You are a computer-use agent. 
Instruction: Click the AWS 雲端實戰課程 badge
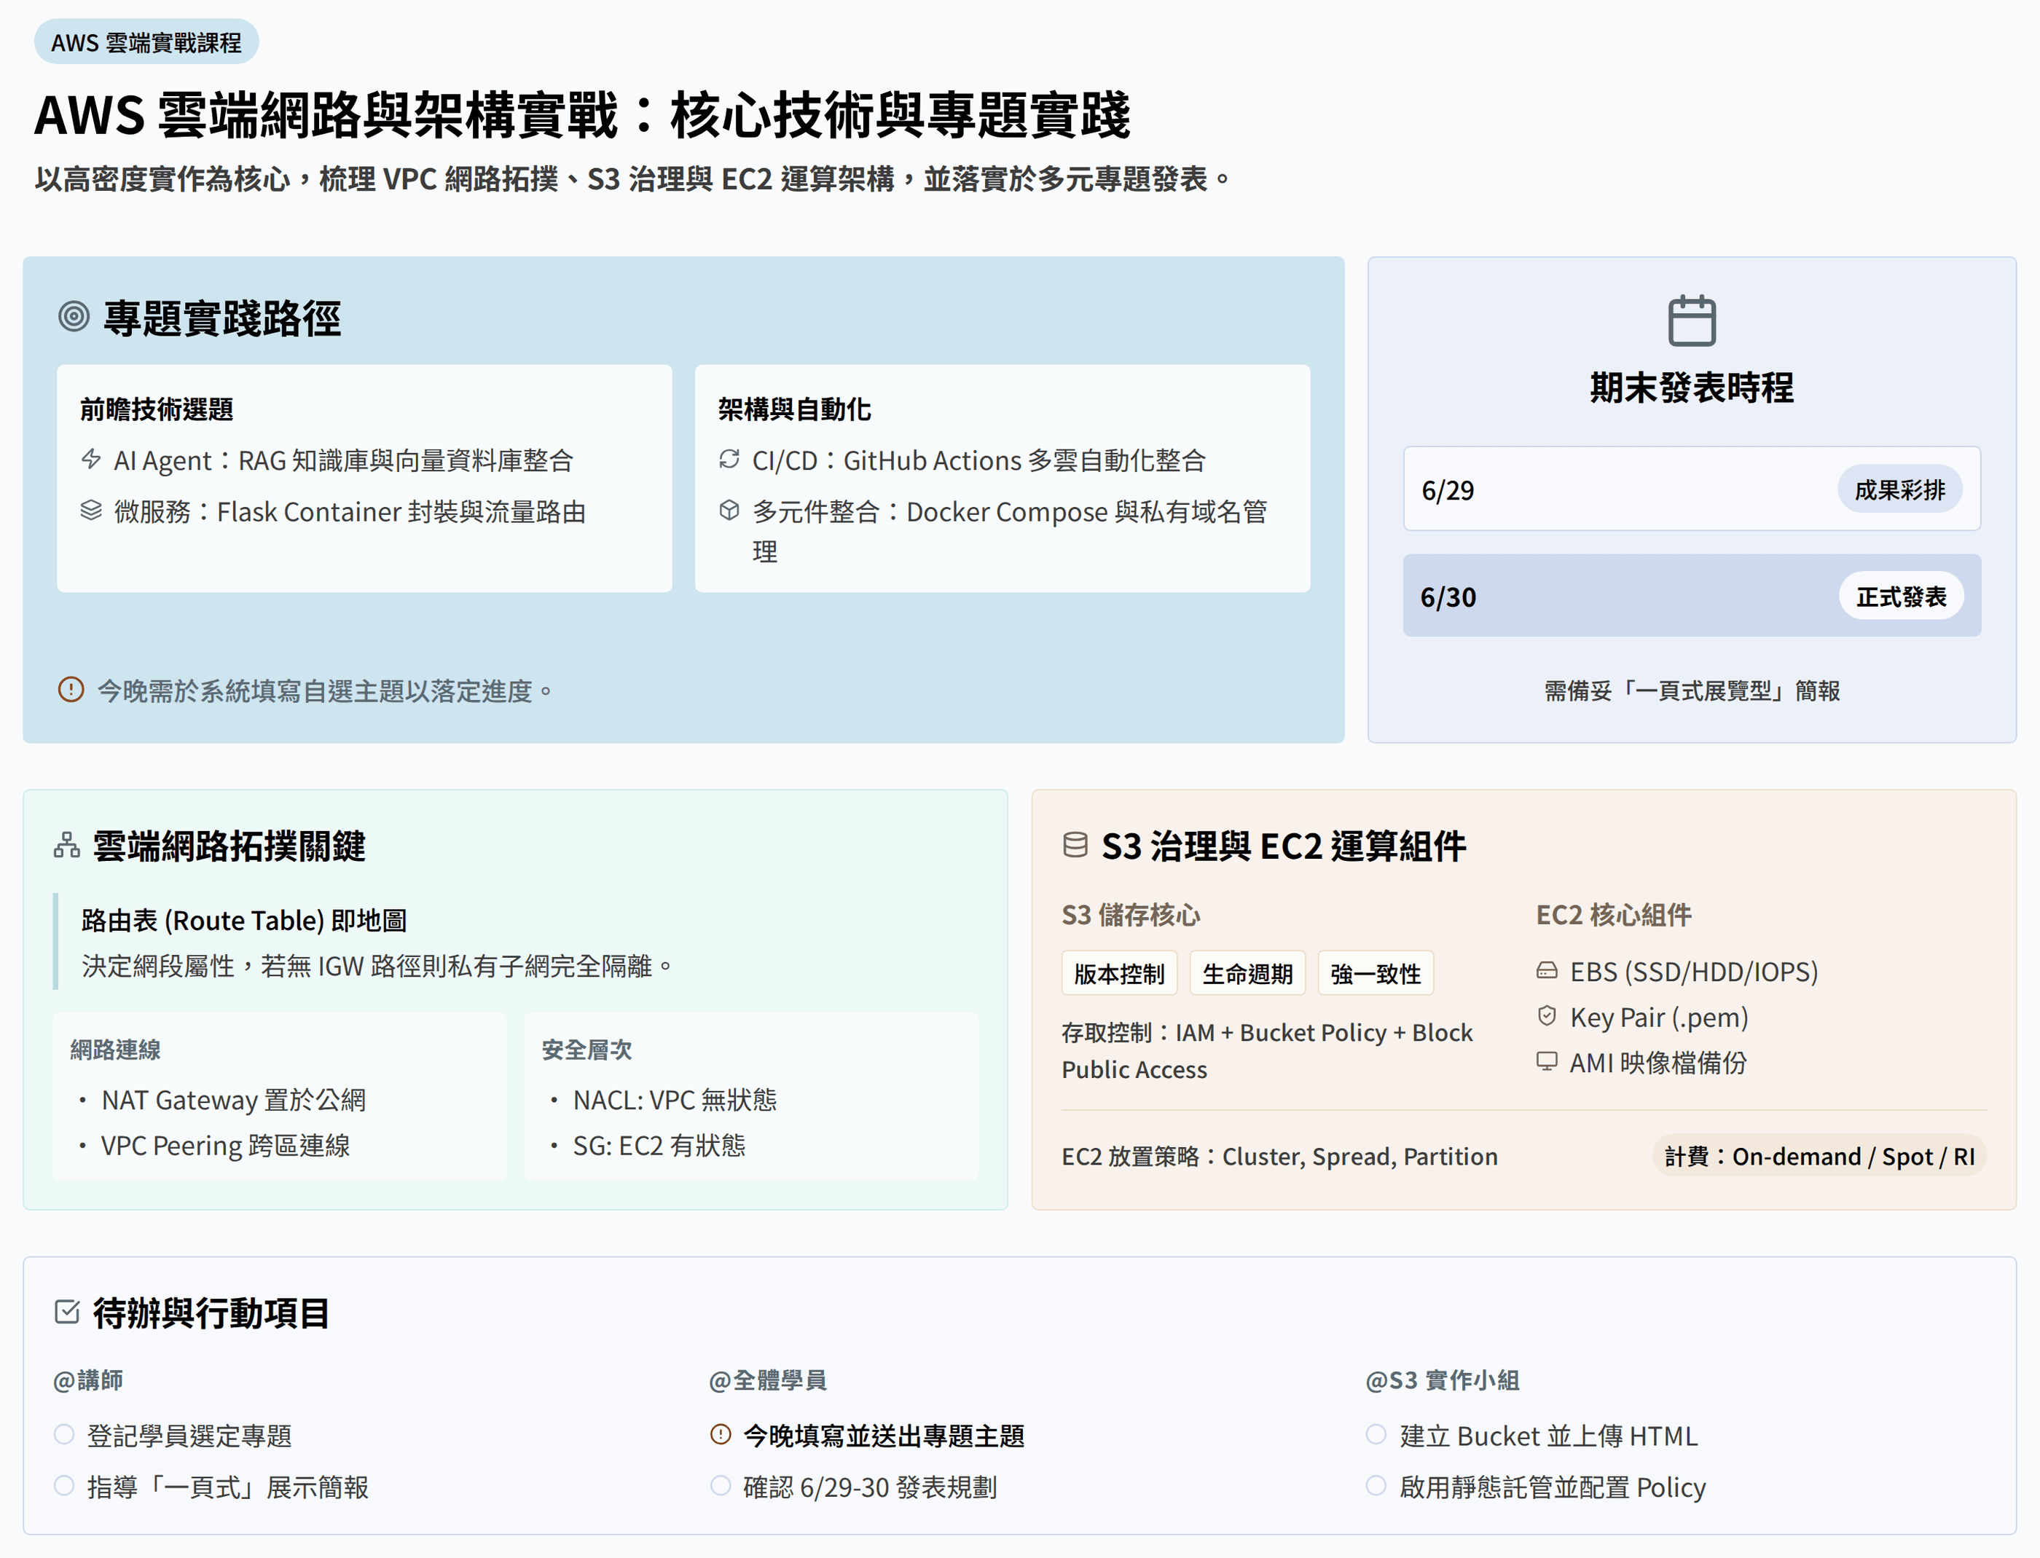(146, 42)
